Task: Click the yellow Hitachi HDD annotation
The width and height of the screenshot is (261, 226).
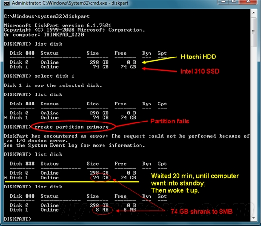Action: (x=198, y=57)
